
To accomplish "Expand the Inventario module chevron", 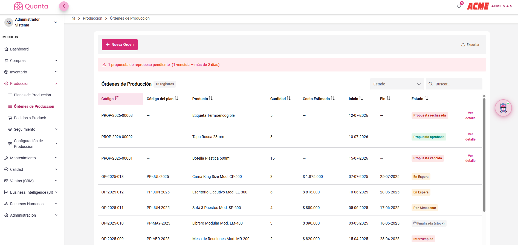I will tap(56, 72).
